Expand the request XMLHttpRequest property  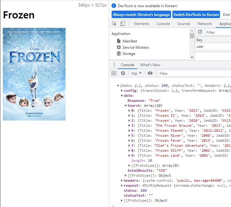point(122,185)
